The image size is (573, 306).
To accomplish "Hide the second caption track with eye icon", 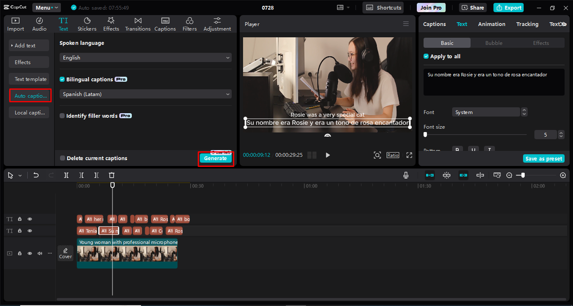I will (x=30, y=231).
